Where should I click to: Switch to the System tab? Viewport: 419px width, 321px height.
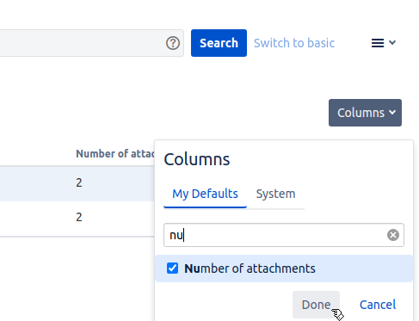(x=275, y=194)
